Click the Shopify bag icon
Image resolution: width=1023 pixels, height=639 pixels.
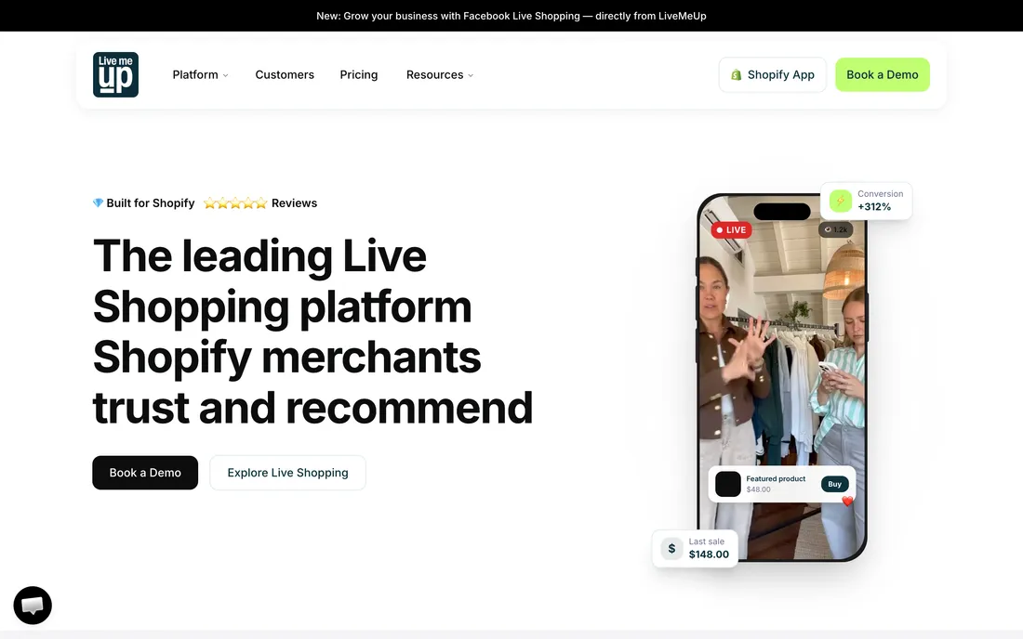(x=736, y=75)
